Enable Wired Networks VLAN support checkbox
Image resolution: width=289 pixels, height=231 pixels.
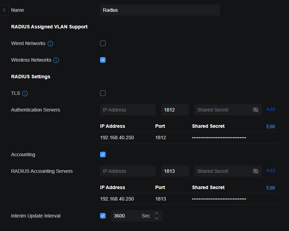tap(103, 43)
